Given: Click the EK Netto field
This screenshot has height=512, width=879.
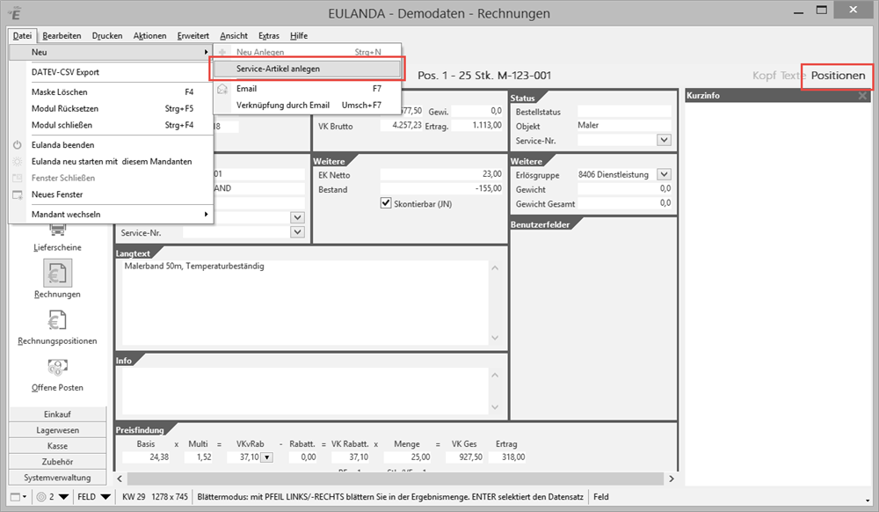Looking at the screenshot, I should click(x=441, y=174).
